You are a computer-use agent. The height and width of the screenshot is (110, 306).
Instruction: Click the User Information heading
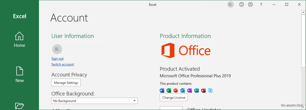73,36
